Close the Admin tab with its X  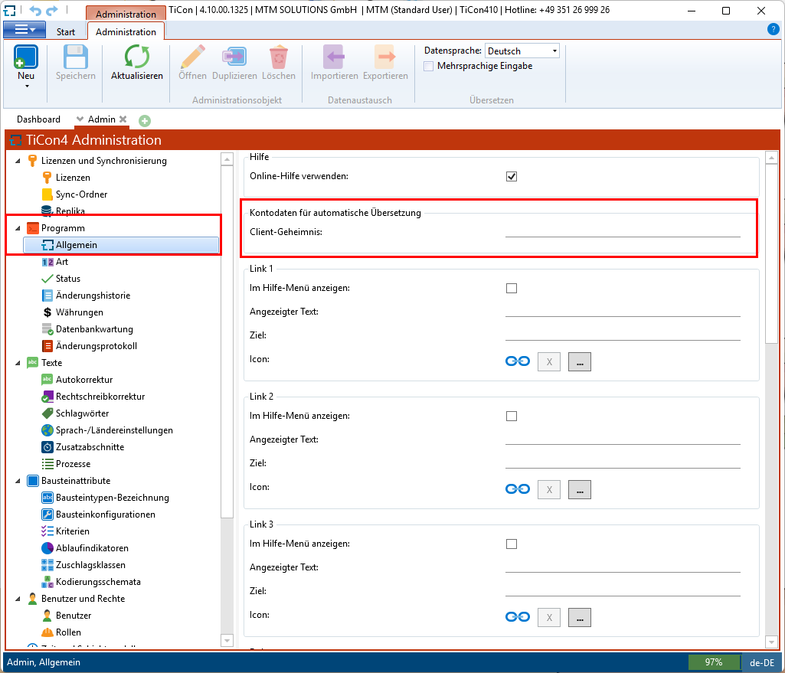pos(123,119)
